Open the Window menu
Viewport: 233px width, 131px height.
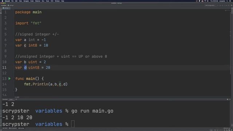click(x=57, y=1)
